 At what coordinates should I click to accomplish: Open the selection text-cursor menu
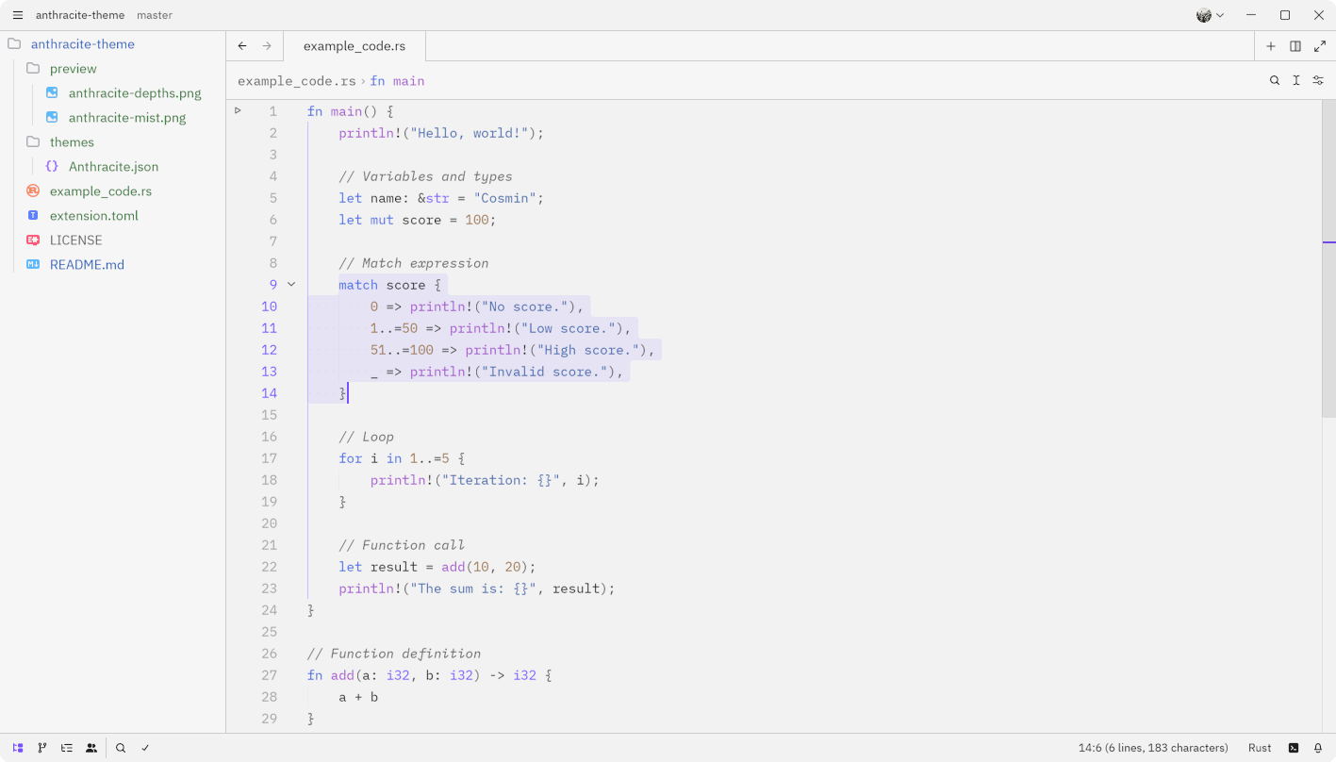coord(1296,81)
